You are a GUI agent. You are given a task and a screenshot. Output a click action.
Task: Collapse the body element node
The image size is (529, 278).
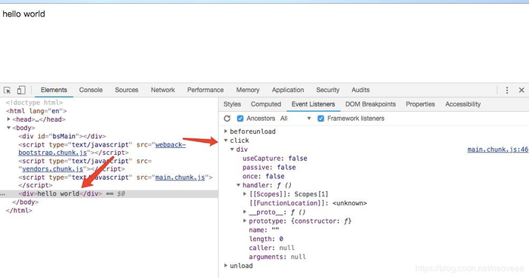tap(9, 128)
